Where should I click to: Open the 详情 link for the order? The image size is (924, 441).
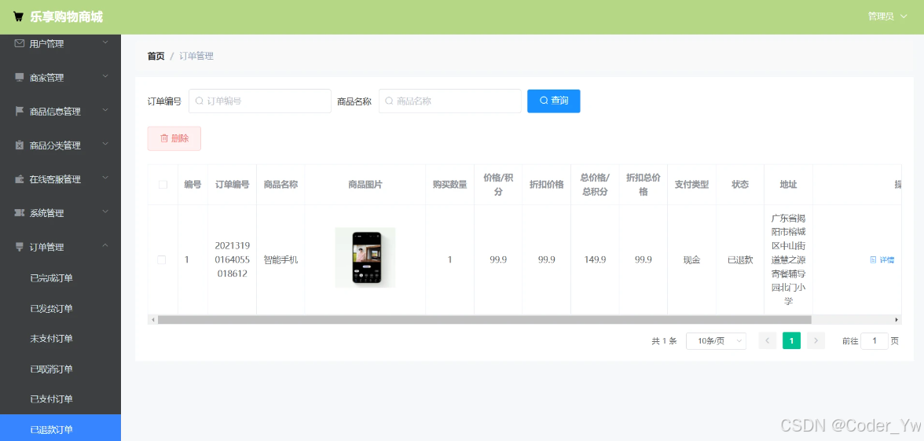tap(882, 260)
